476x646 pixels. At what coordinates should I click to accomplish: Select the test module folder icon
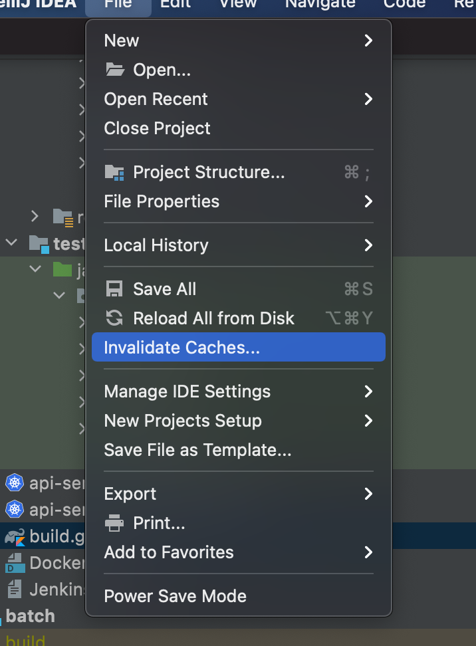(39, 244)
